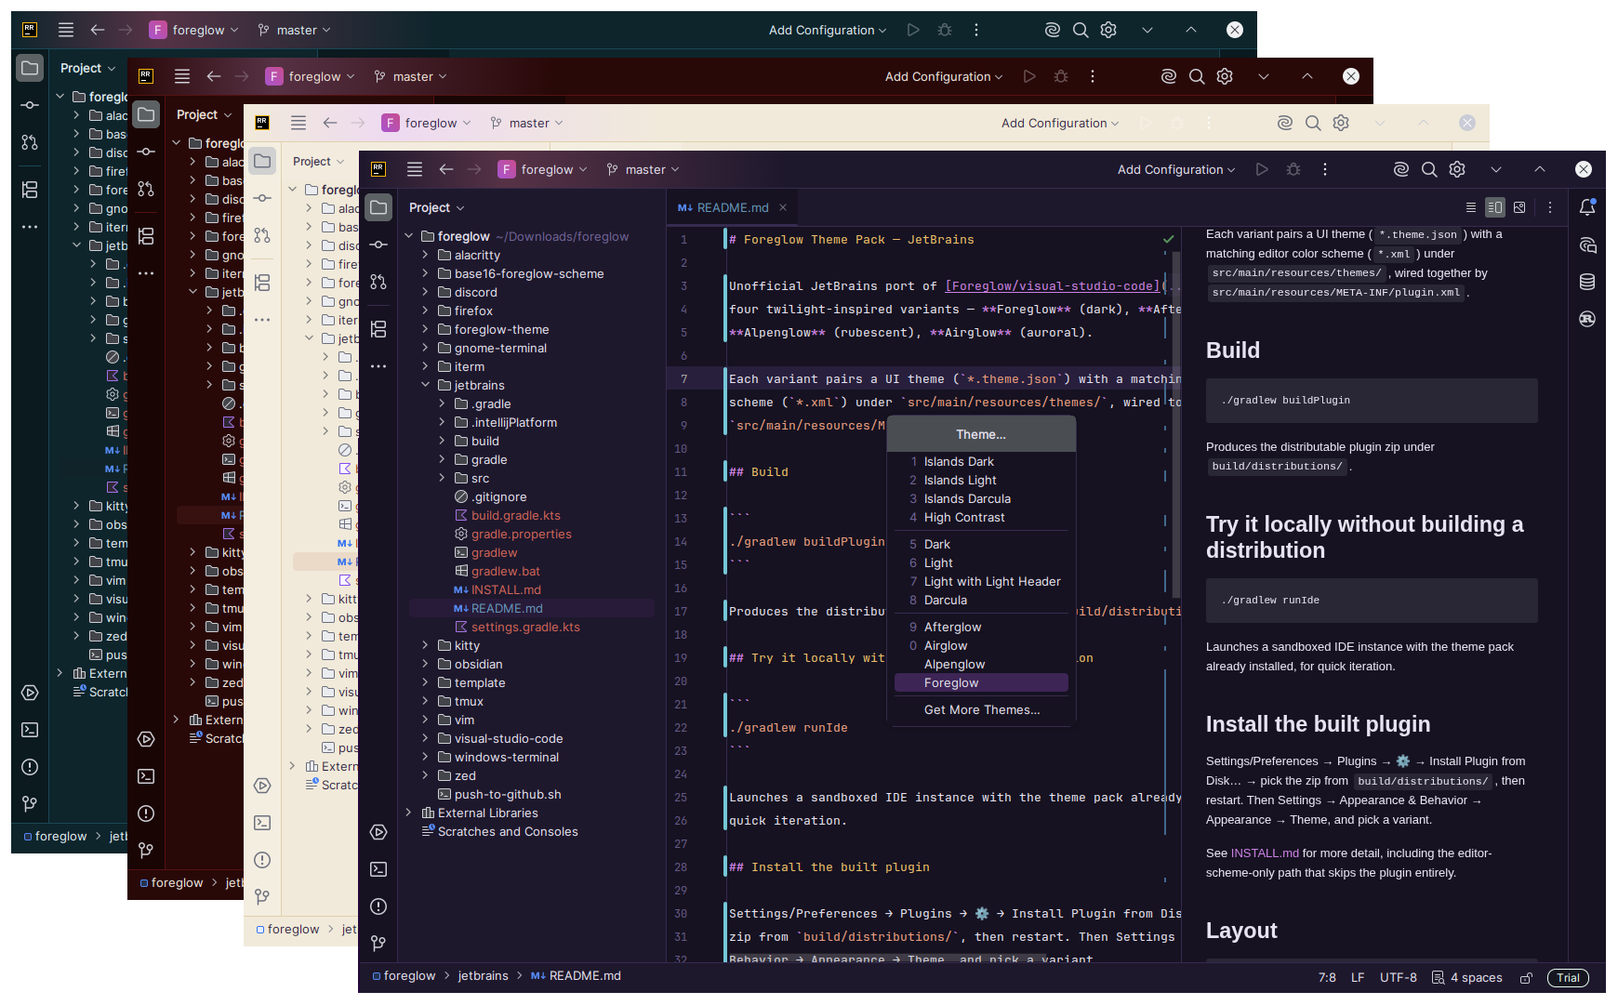Collapse the jetbrains folder in front window tree
The image size is (1618, 1005).
coord(425,385)
